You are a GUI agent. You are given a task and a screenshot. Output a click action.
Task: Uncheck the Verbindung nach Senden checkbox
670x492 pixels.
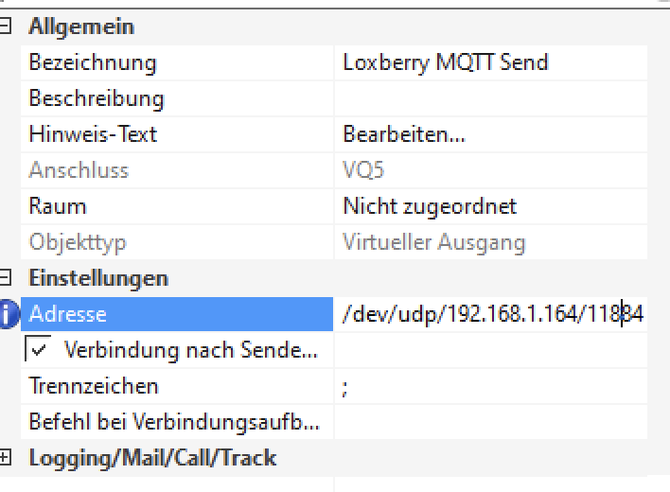click(39, 350)
